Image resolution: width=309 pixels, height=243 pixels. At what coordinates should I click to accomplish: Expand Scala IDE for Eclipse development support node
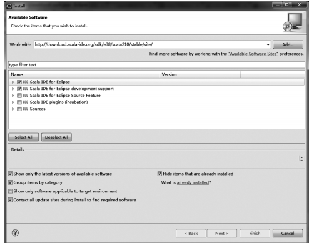[13, 89]
